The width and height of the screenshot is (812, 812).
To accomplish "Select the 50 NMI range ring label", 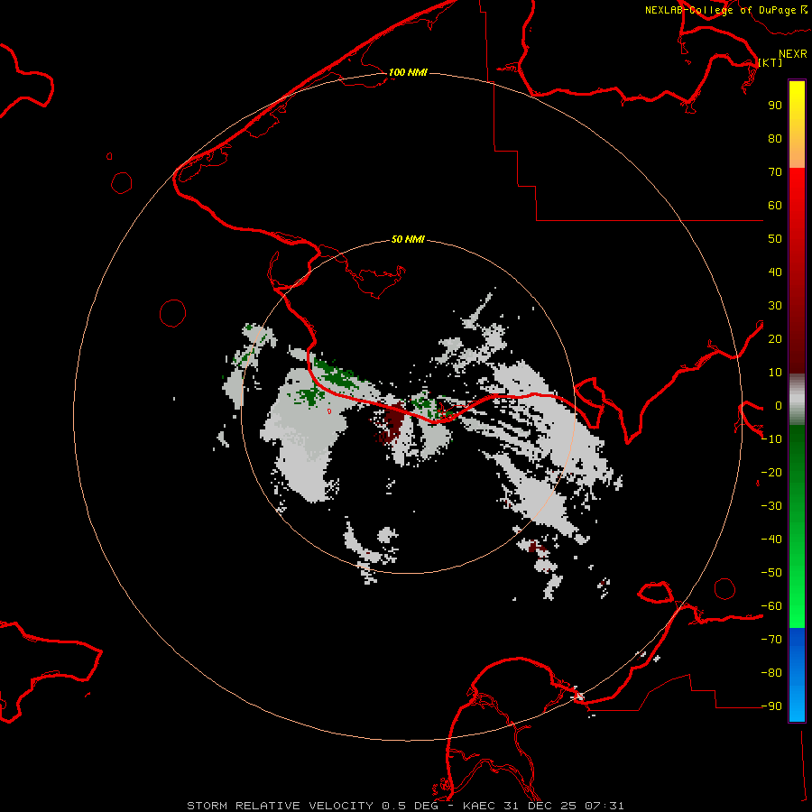I will pos(408,239).
